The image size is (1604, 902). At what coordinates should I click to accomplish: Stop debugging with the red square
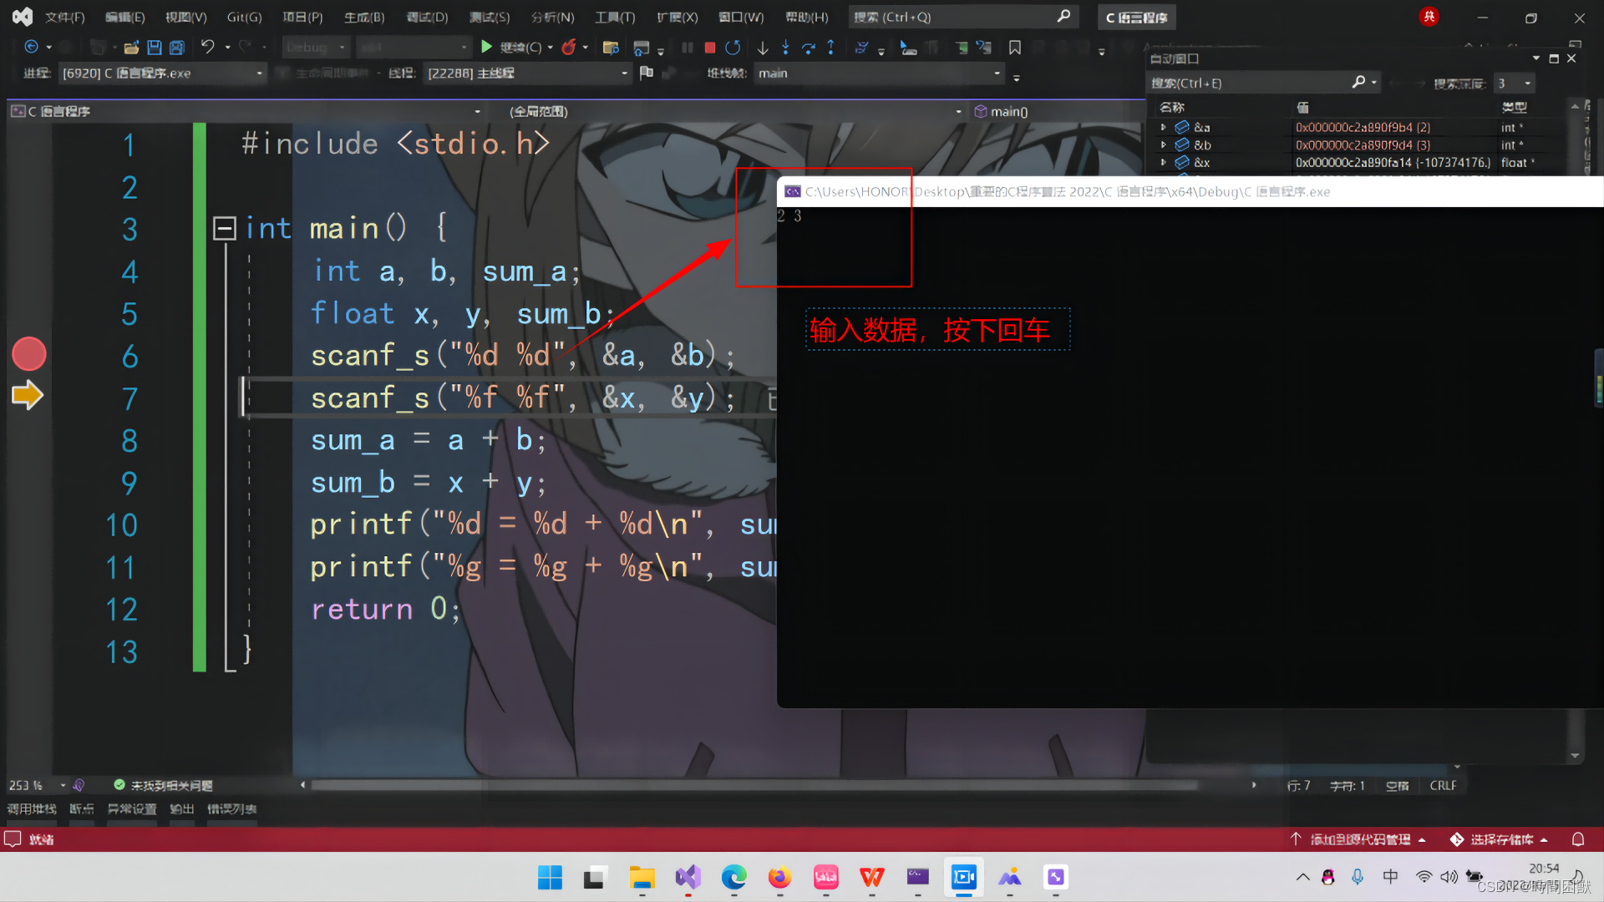[709, 48]
